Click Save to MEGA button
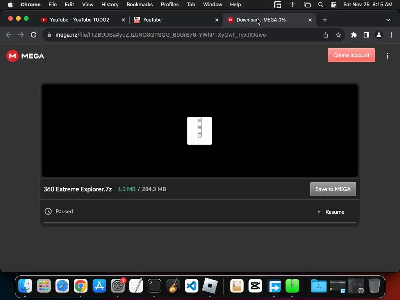Image resolution: width=400 pixels, height=300 pixels. 333,189
